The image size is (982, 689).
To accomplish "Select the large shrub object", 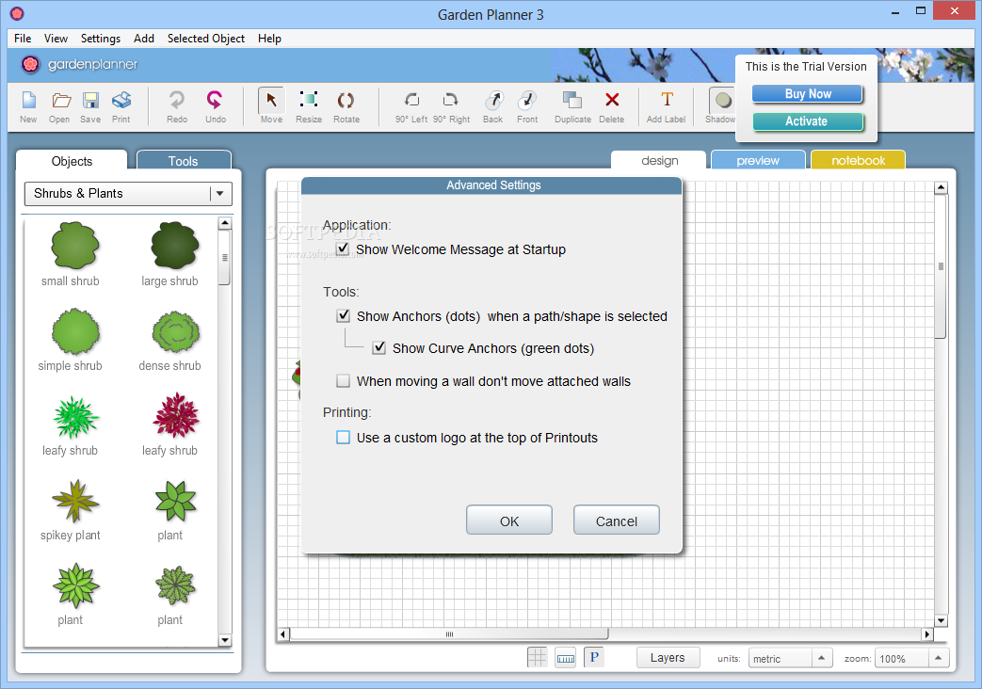I will (175, 246).
